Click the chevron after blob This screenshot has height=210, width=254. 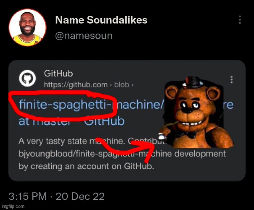click(132, 85)
